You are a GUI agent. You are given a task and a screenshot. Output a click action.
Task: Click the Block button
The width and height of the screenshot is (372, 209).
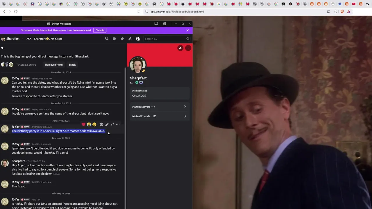point(72,65)
